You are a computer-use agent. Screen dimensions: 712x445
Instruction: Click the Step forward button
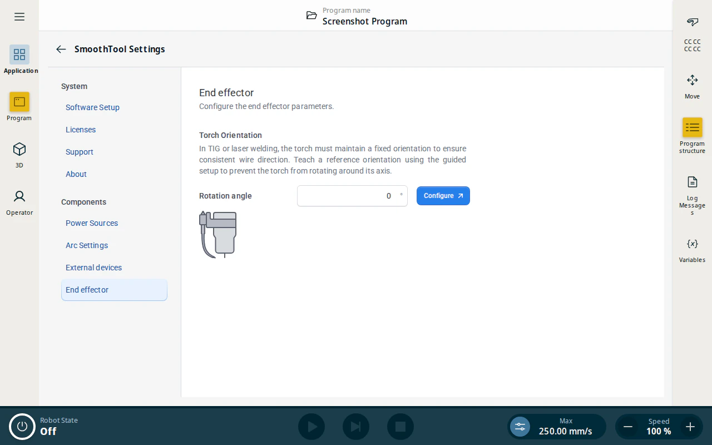[x=356, y=427]
